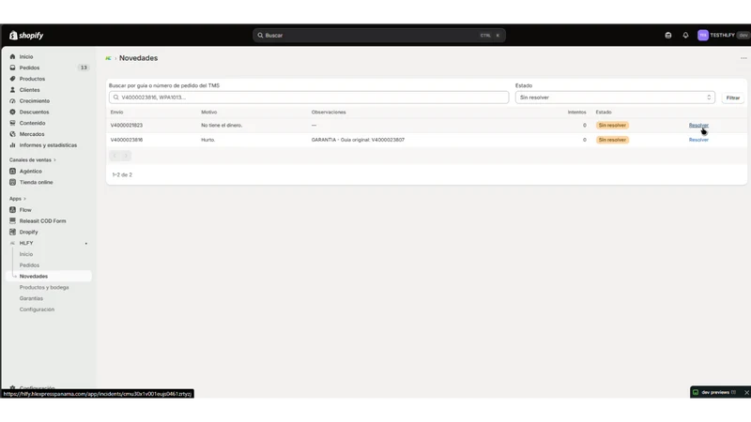Image resolution: width=751 pixels, height=422 pixels.
Task: Pin the HLFY app in sidebar
Action: 86,244
